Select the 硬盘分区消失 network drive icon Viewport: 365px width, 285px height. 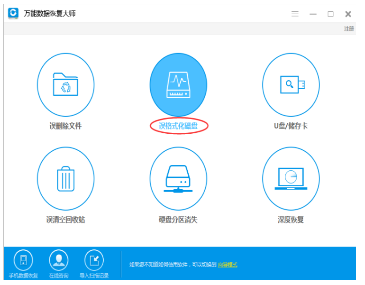[178, 179]
